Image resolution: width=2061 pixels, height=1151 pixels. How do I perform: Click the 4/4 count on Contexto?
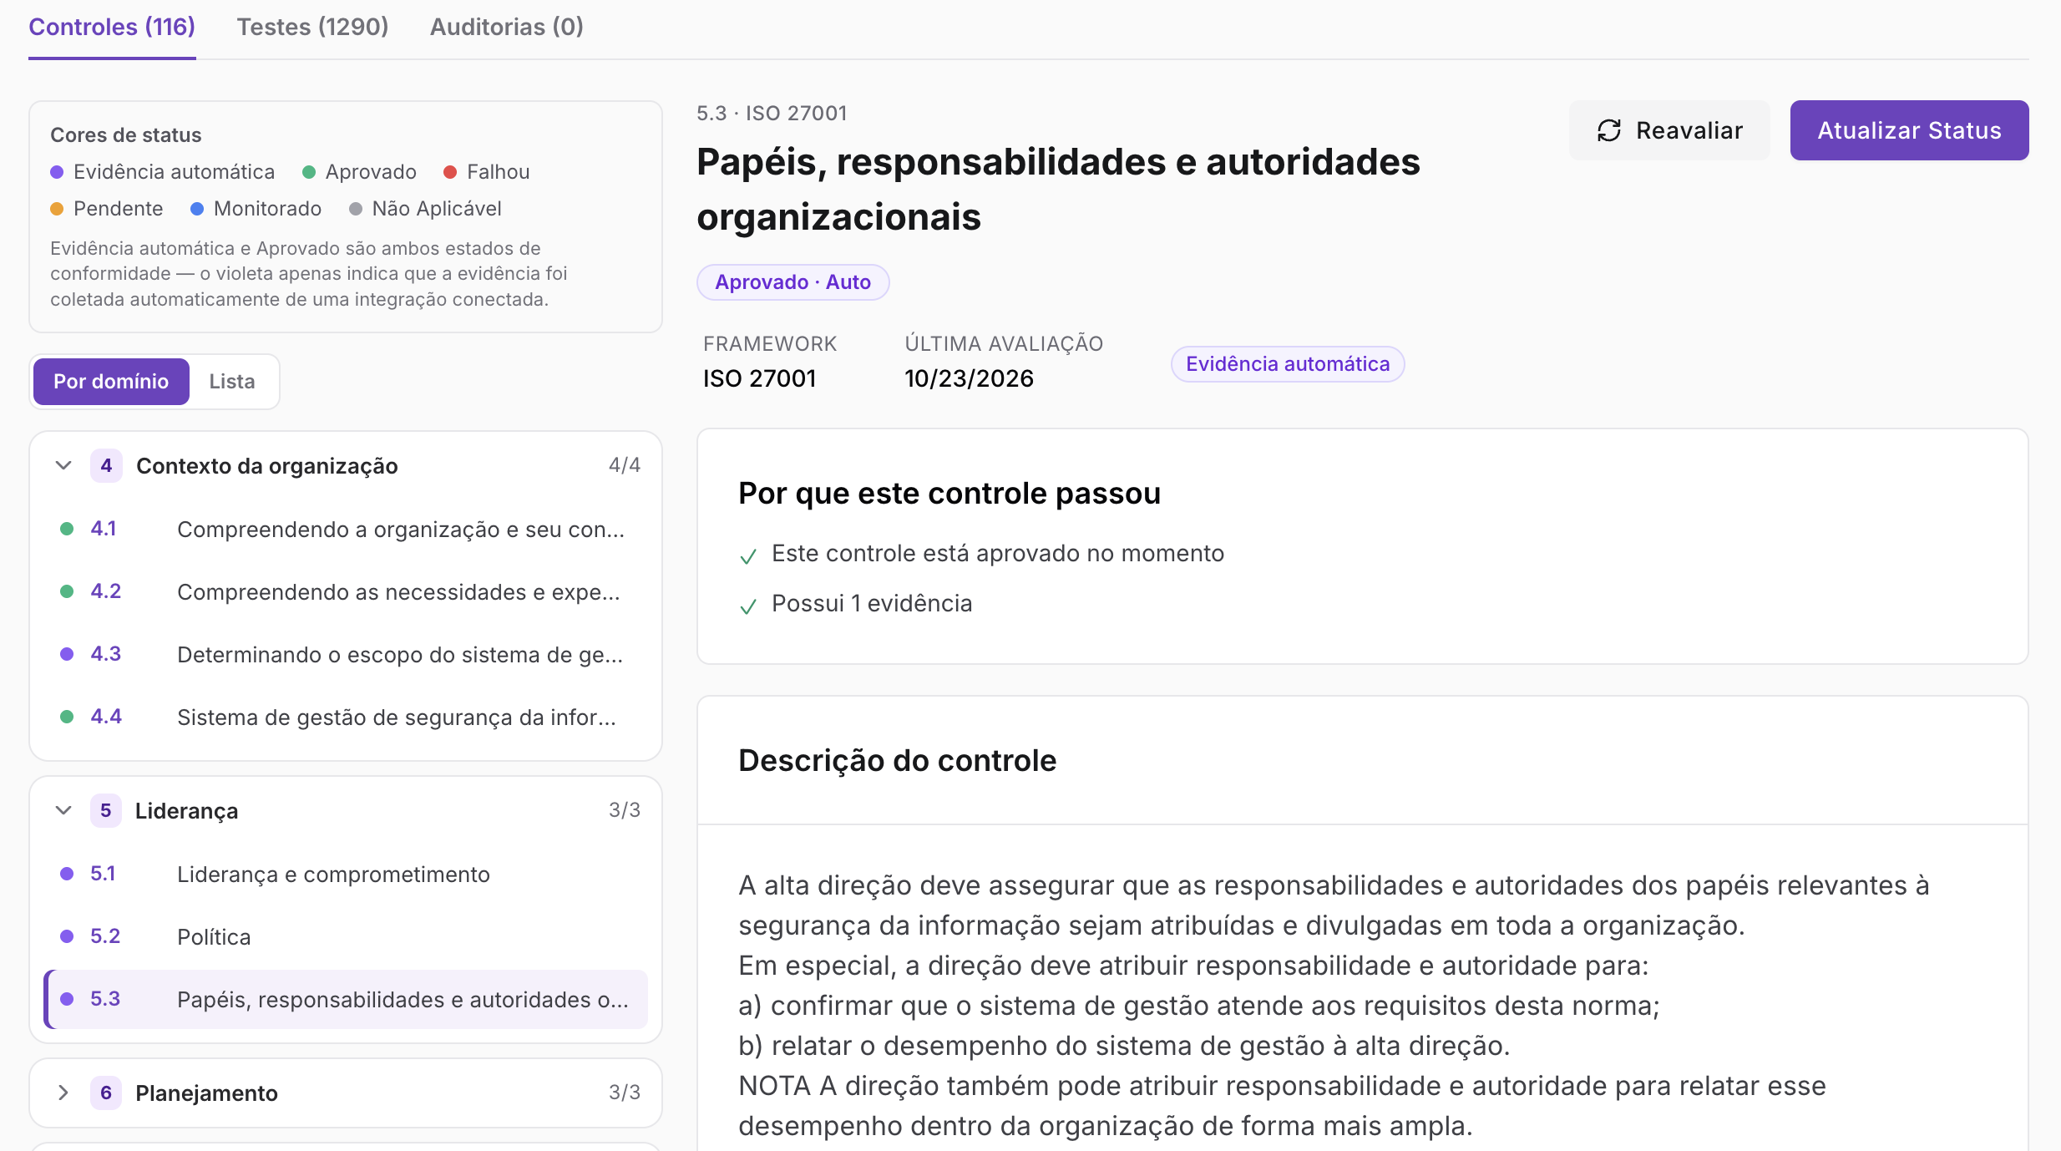tap(625, 465)
